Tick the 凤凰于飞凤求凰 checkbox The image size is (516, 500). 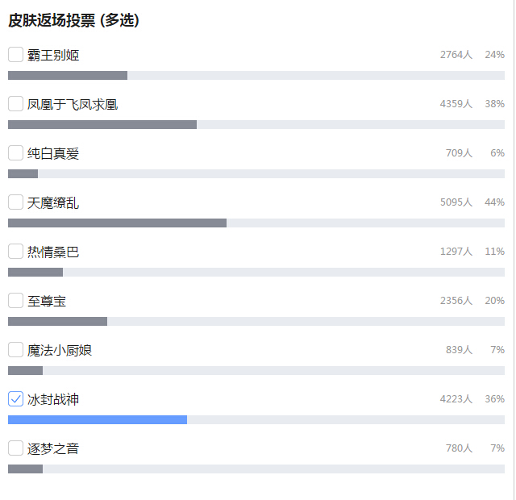pyautogui.click(x=15, y=104)
